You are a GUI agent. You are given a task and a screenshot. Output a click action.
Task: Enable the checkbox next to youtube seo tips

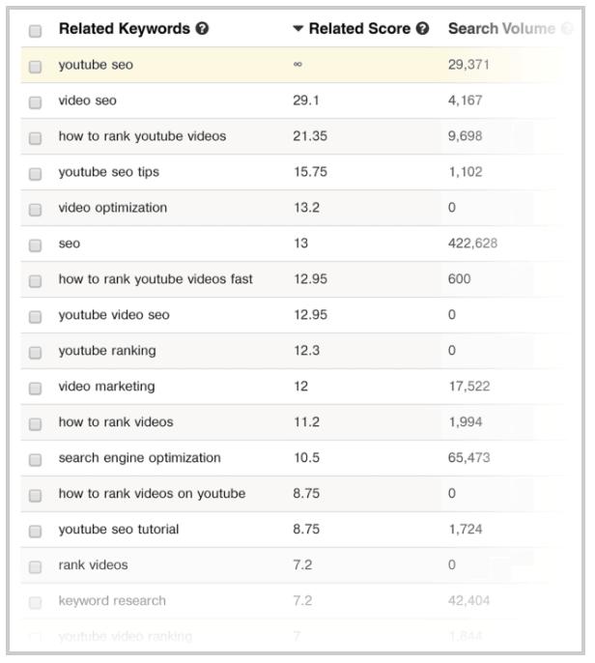point(35,174)
